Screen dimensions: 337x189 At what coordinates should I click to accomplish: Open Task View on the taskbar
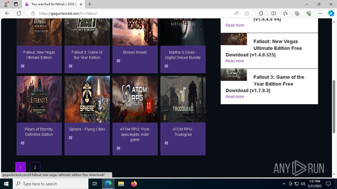[95, 184]
